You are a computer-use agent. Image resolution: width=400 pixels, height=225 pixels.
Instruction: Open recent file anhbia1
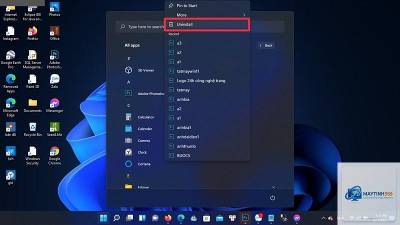[x=207, y=127]
